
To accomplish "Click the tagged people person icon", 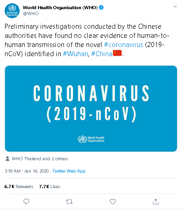I will tap(7, 158).
